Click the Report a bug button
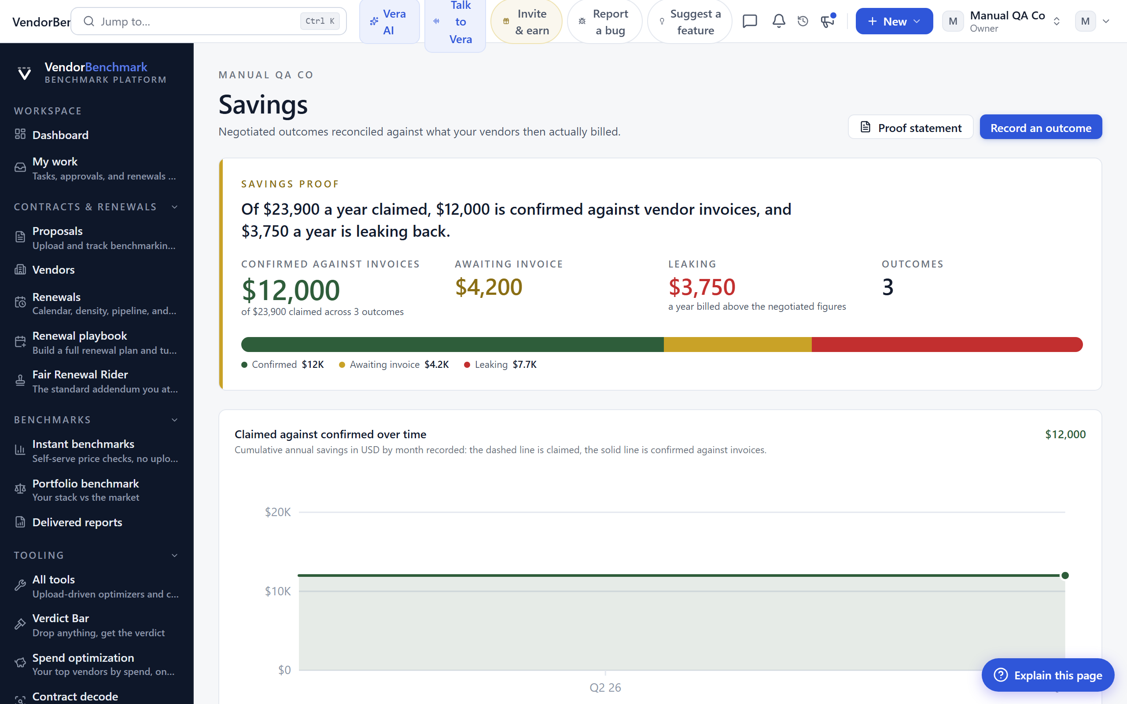This screenshot has height=704, width=1127. click(604, 22)
